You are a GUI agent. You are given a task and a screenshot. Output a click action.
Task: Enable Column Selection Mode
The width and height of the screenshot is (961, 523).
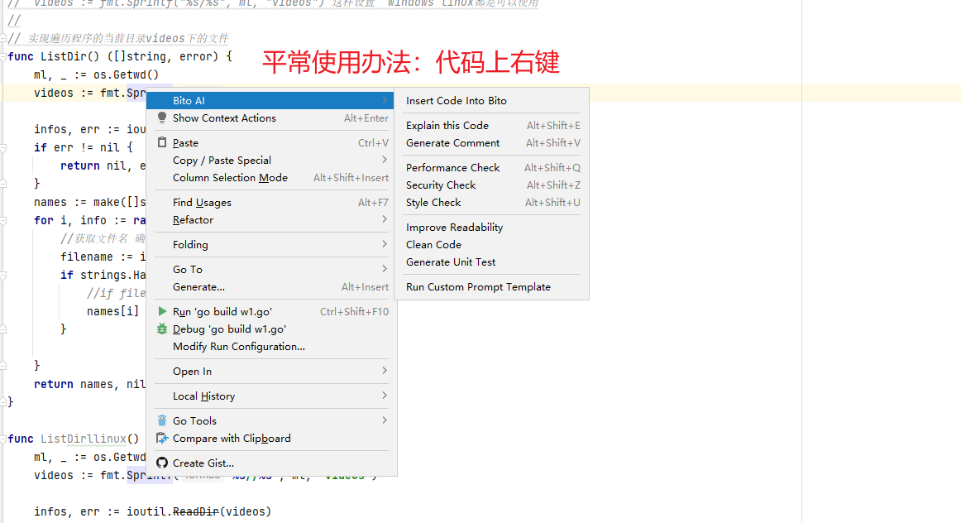270,177
